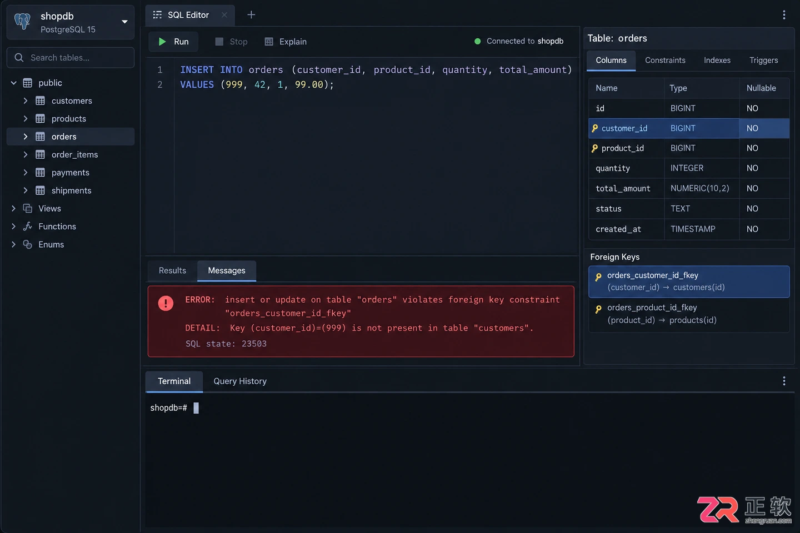Open the Indexes tab

tap(717, 61)
